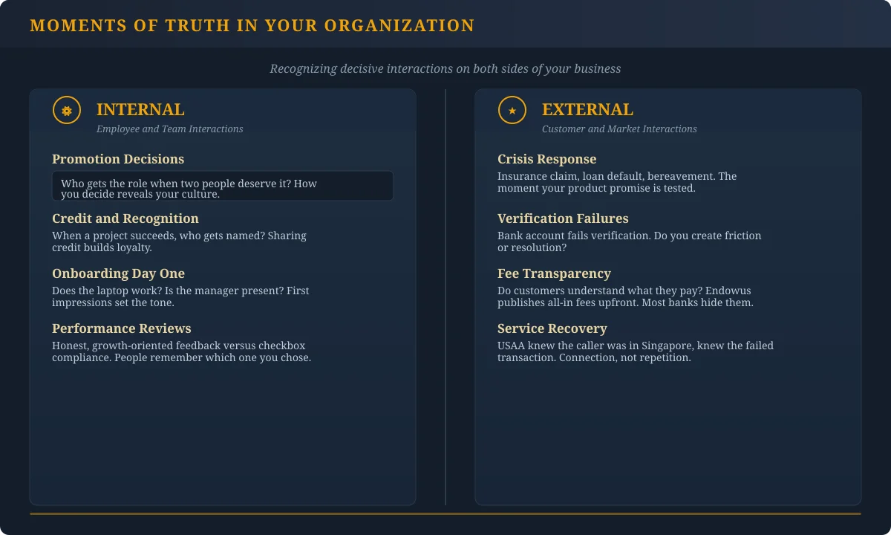Open the Crisis Response item
This screenshot has width=891, height=535.
click(546, 159)
